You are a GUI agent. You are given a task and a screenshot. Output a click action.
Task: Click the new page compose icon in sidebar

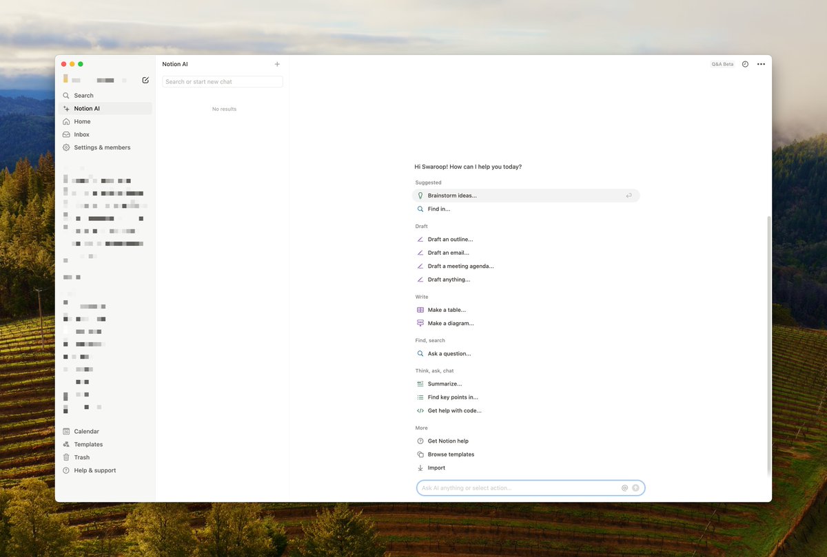coord(145,80)
